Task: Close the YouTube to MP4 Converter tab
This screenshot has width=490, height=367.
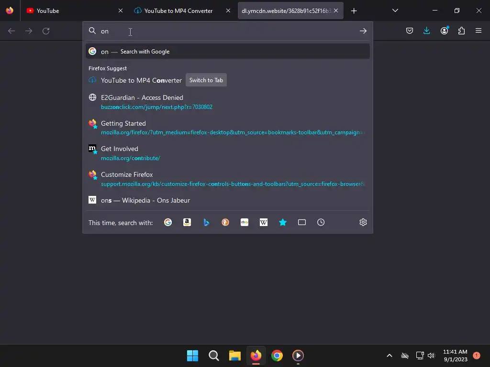Action: (228, 11)
